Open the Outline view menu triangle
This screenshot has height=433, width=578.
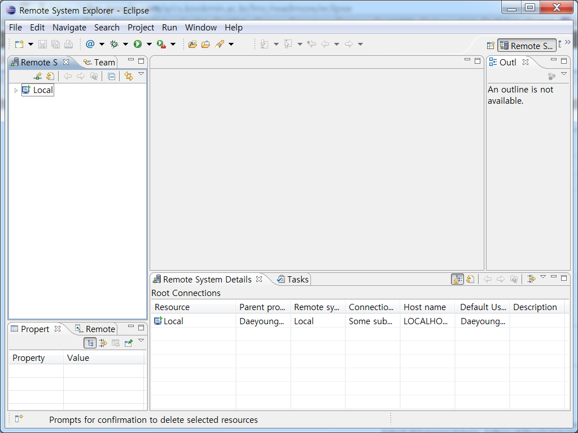click(564, 74)
